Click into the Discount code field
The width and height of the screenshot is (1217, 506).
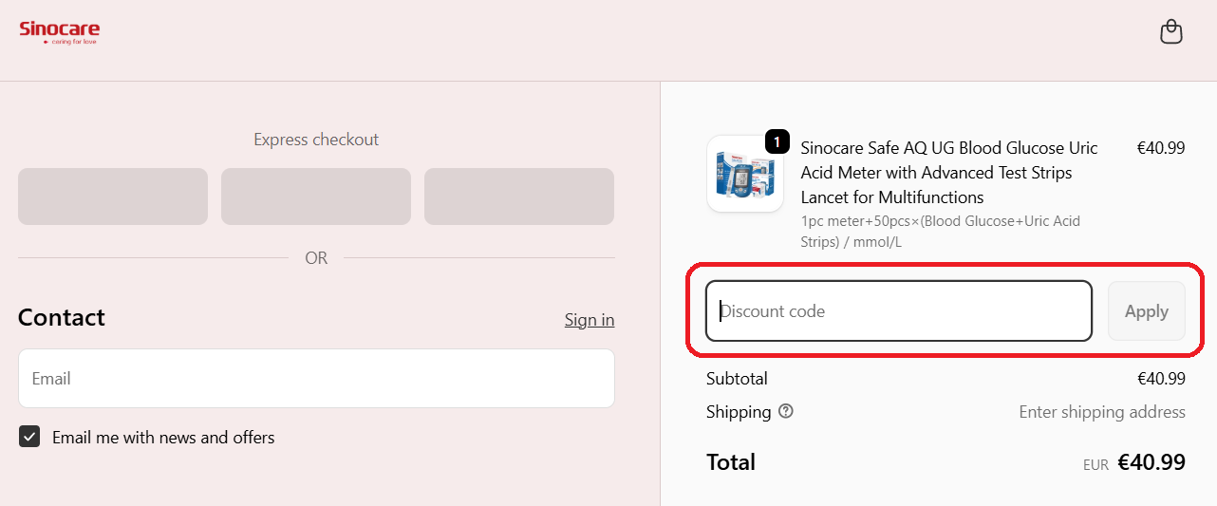898,311
